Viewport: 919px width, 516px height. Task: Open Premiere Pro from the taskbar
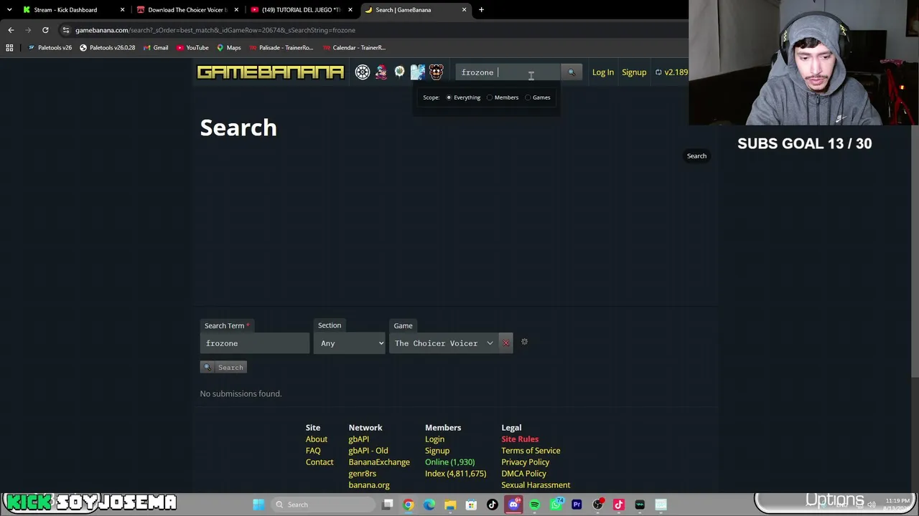577,505
